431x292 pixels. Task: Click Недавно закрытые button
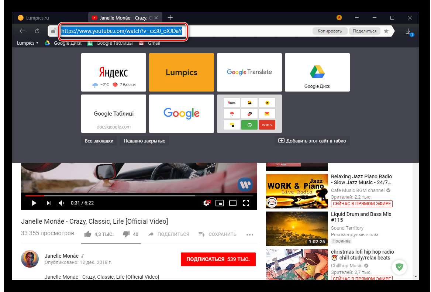[x=144, y=141]
